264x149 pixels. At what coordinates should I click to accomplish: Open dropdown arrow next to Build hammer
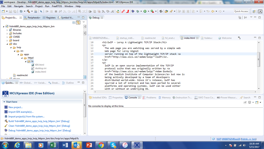(32, 11)
